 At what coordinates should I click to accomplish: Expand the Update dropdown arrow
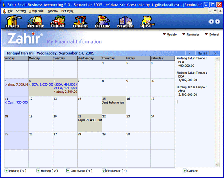point(164,34)
